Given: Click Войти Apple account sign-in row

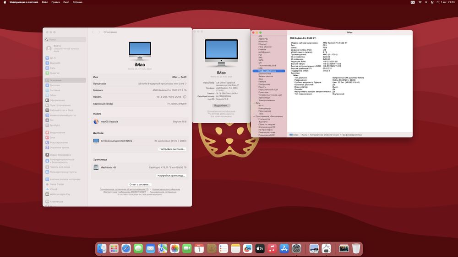Looking at the screenshot, I should click(x=65, y=48).
